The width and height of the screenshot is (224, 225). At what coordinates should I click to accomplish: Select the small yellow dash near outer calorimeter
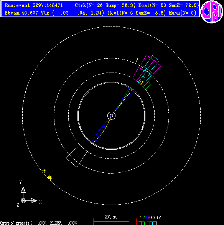point(137,60)
